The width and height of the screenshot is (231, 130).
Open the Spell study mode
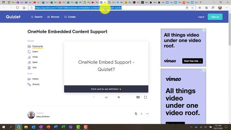35,62
